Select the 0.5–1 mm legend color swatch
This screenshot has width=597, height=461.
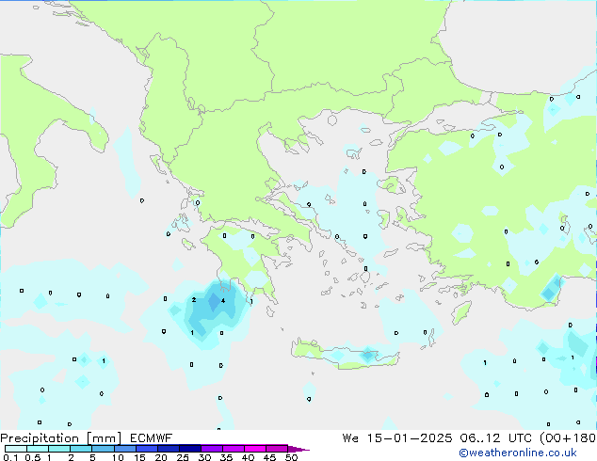[38, 449]
